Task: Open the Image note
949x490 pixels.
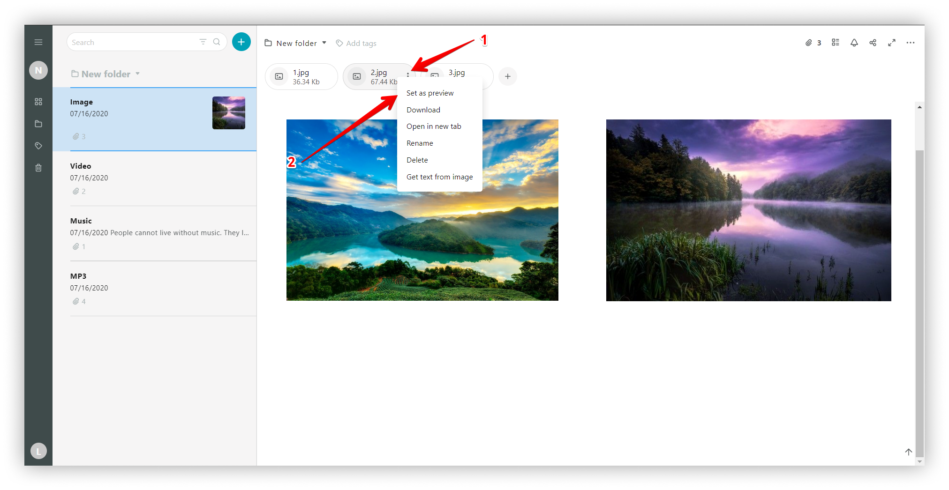Action: (x=155, y=119)
